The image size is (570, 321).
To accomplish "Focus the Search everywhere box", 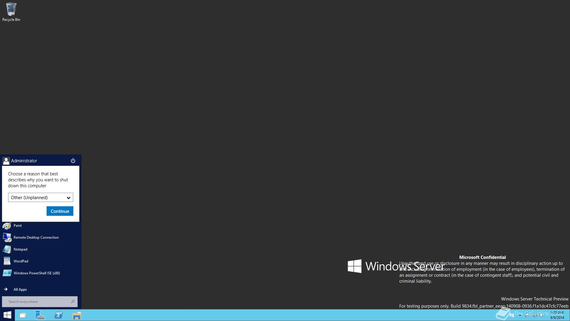I will coord(40,301).
